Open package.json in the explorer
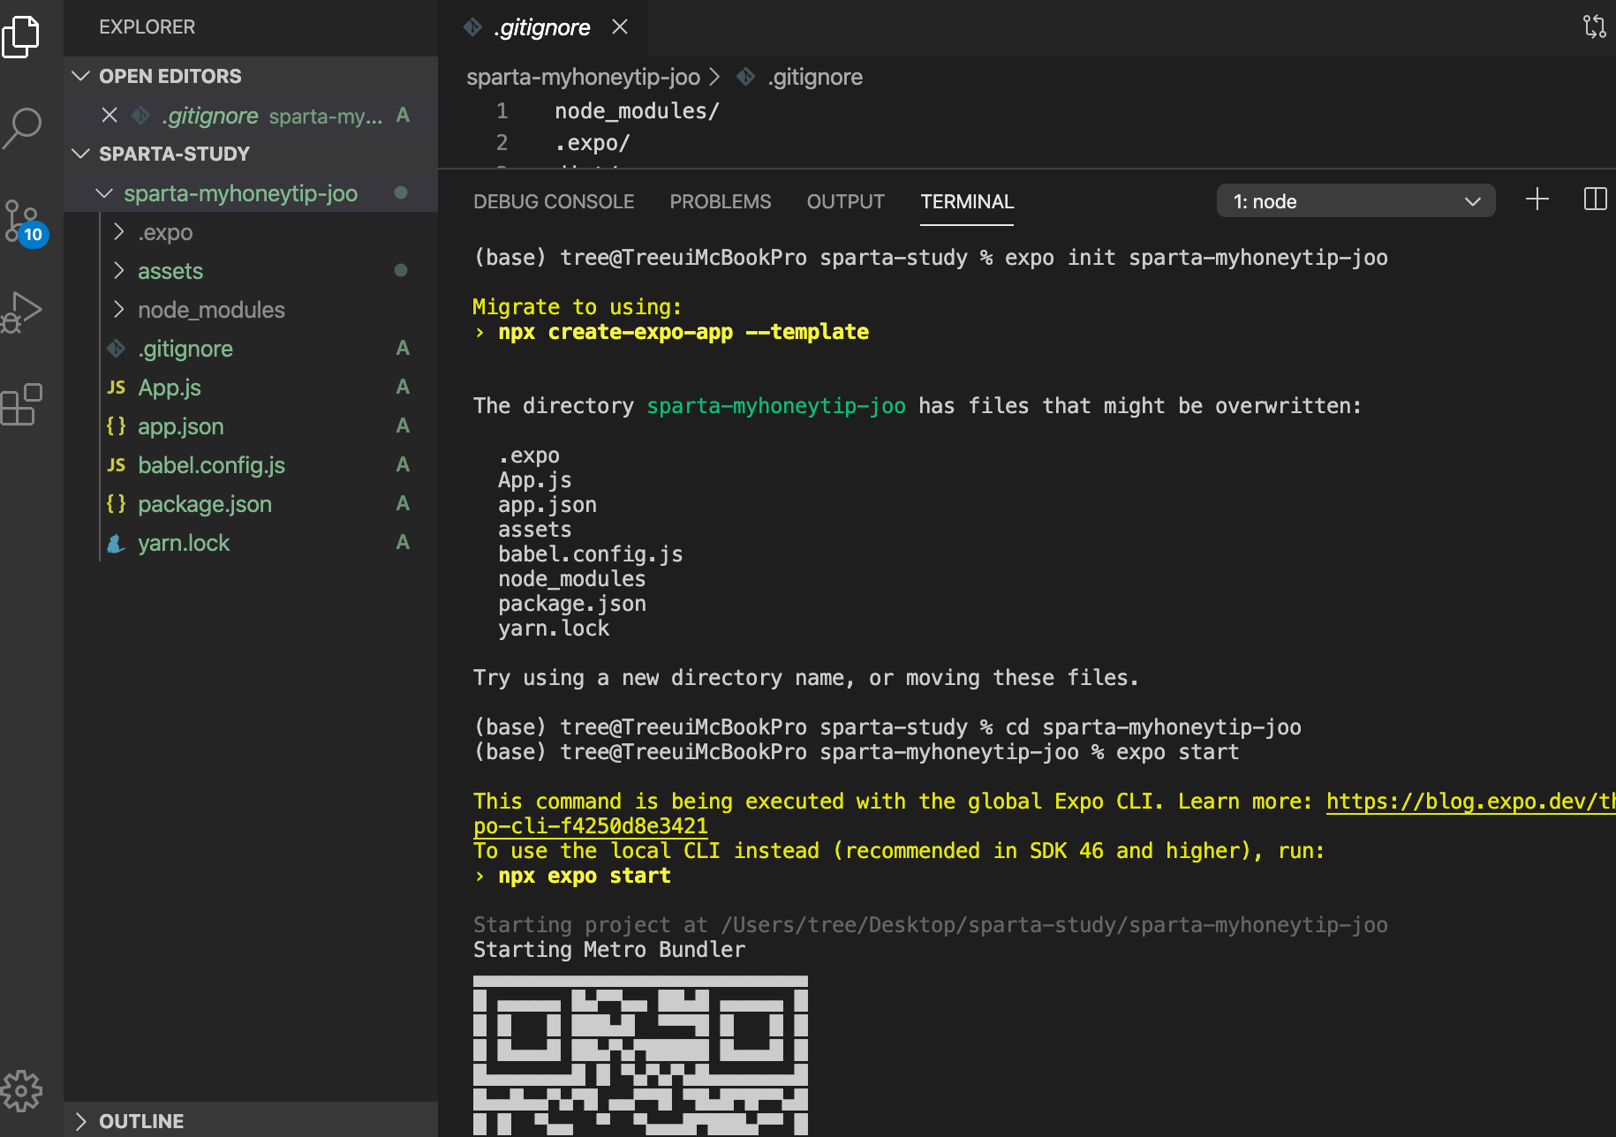The height and width of the screenshot is (1137, 1616). [251, 504]
